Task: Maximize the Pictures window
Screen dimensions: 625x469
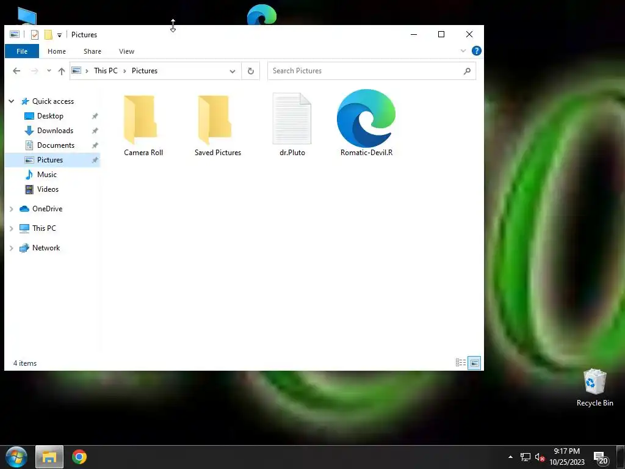Action: [x=441, y=34]
